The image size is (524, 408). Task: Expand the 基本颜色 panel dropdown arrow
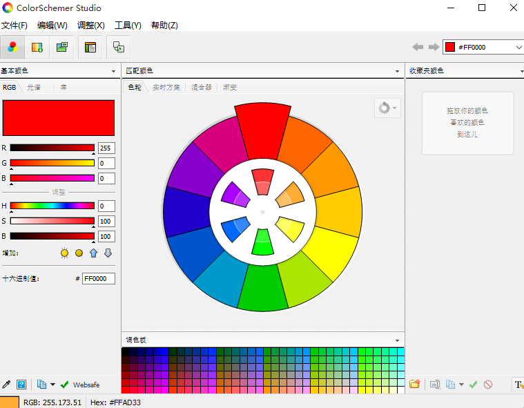pyautogui.click(x=113, y=71)
